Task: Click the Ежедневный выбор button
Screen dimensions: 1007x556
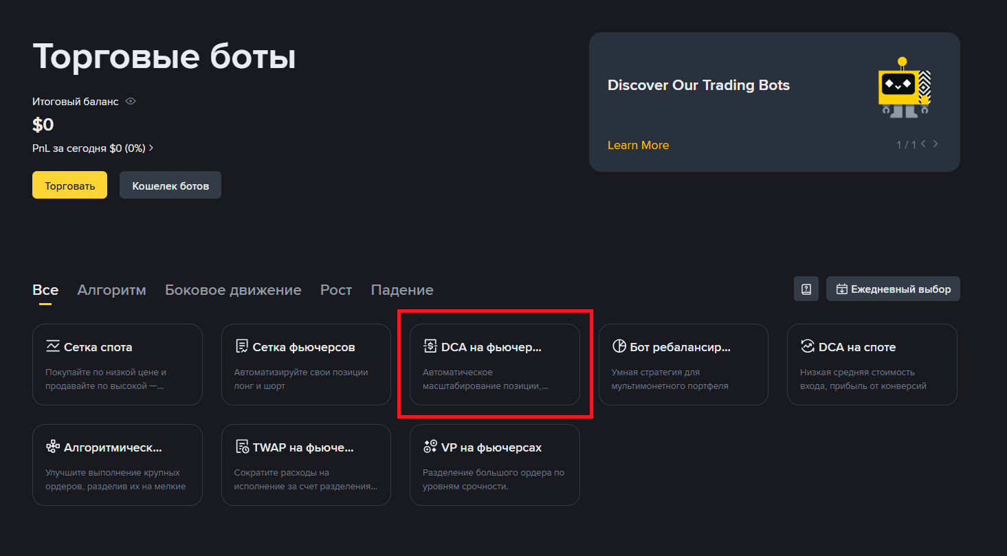Action: tap(893, 289)
